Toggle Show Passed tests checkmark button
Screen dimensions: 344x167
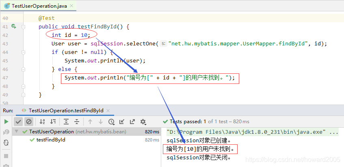tap(18, 122)
